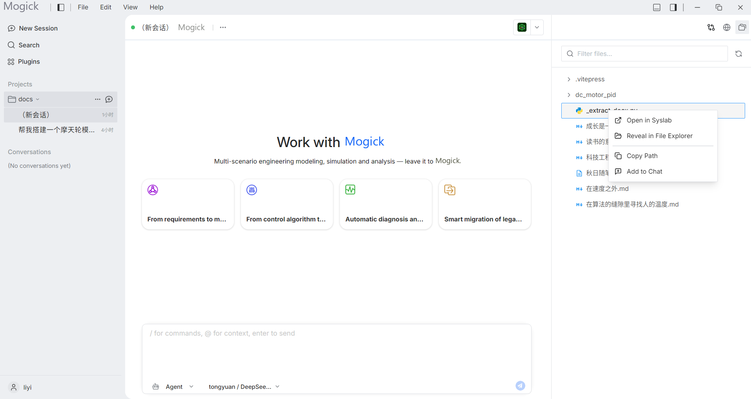This screenshot has width=751, height=399.
Task: Open the Edit menu
Action: click(x=106, y=7)
